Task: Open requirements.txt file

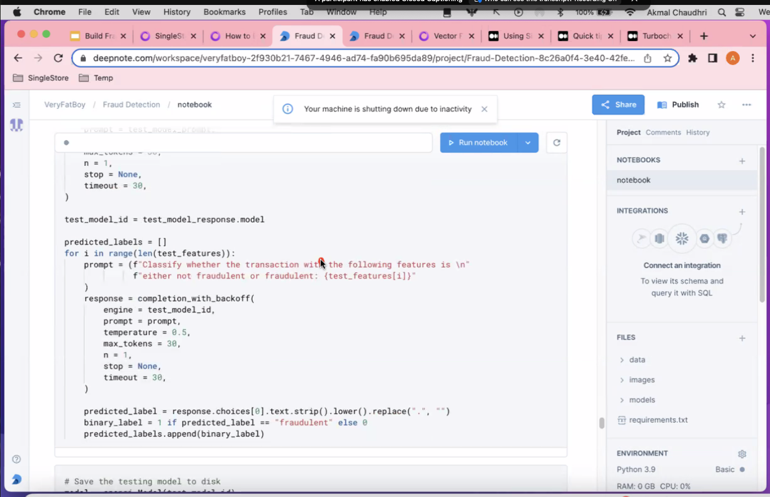Action: (658, 420)
